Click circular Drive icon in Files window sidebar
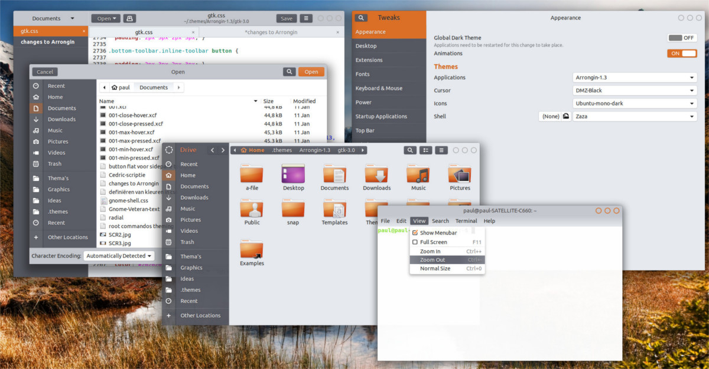709x369 pixels. pos(169,150)
